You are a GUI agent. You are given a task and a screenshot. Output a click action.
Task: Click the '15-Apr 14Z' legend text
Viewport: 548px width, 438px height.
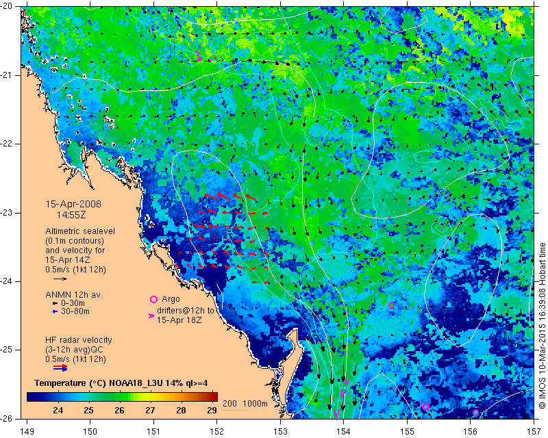tap(67, 260)
